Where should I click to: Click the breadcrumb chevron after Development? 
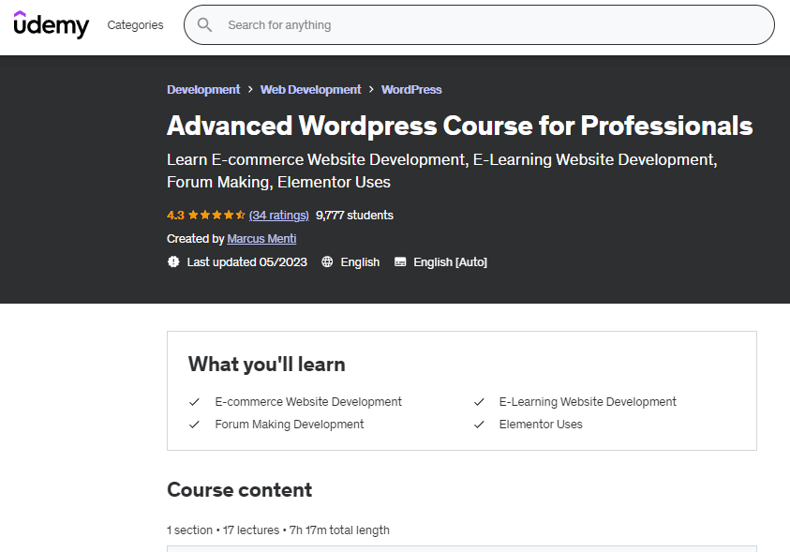click(x=250, y=90)
